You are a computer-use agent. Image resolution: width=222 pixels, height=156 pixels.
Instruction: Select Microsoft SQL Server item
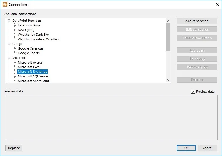click(33, 76)
